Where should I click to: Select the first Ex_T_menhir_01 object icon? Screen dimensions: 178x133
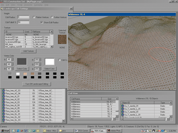(123, 106)
